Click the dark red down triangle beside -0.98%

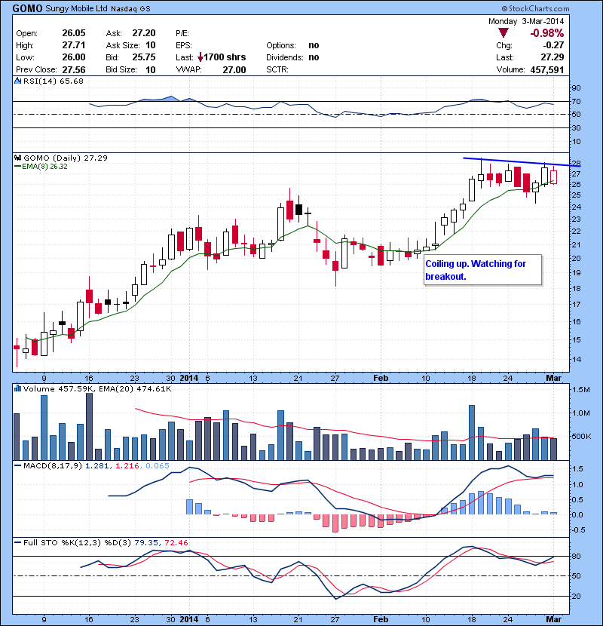(x=504, y=33)
